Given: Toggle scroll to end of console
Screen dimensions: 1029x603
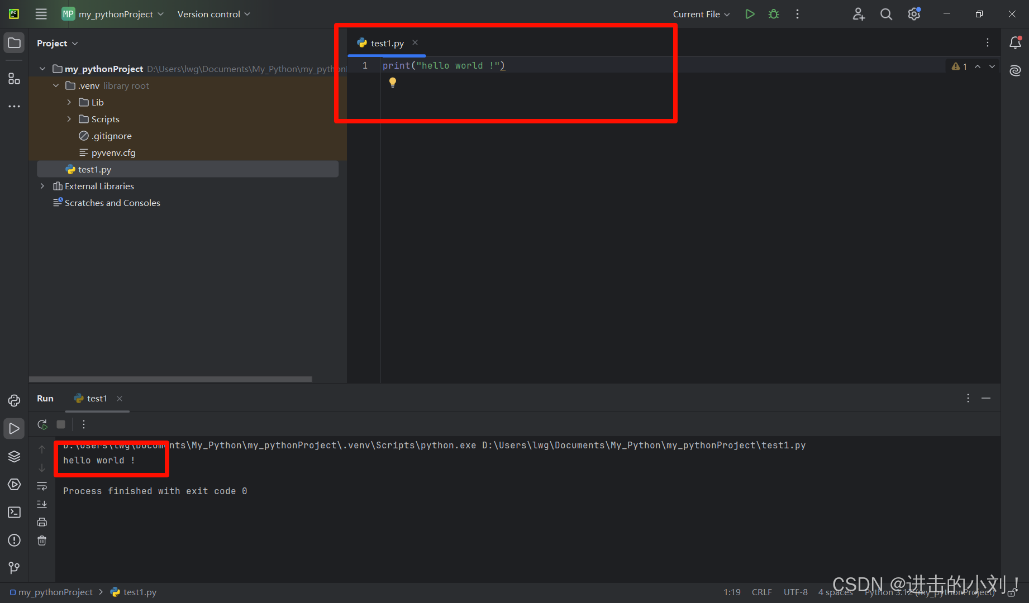Looking at the screenshot, I should (42, 504).
